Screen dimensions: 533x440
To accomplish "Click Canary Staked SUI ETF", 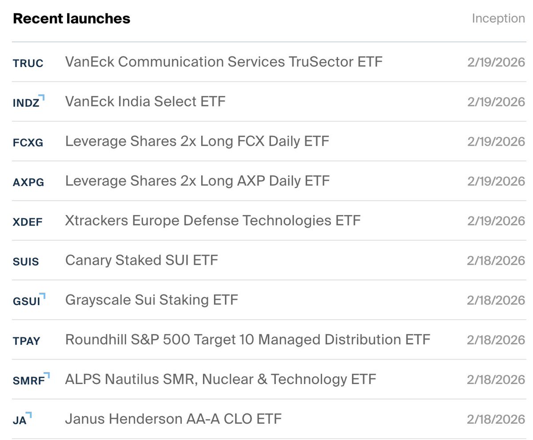I will (141, 260).
